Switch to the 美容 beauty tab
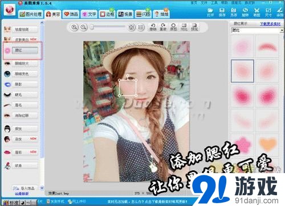 (53, 14)
